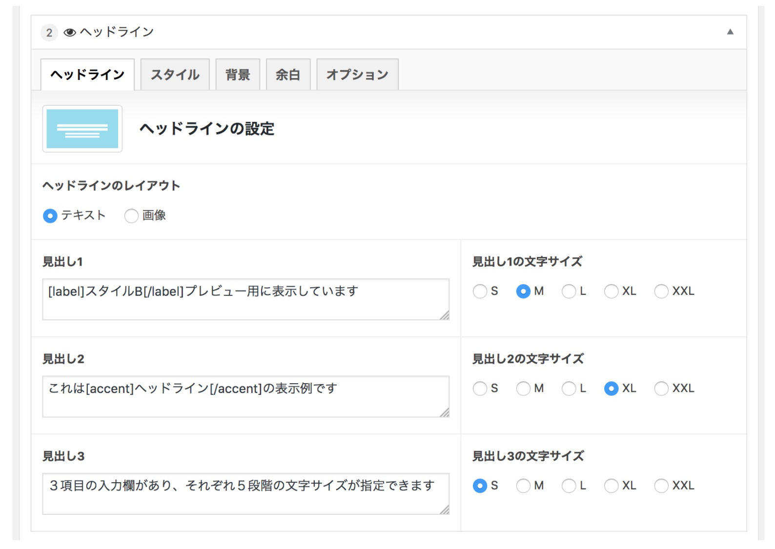Set 見出し3 font size to XL
This screenshot has width=775, height=549.
tap(611, 486)
